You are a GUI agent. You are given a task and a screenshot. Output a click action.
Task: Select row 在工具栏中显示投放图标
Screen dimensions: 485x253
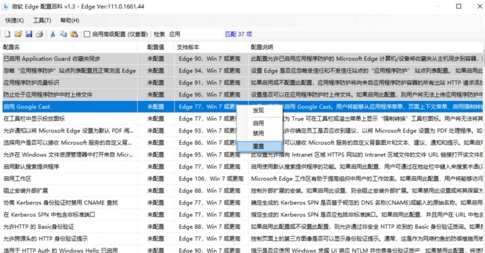pyautogui.click(x=242, y=119)
